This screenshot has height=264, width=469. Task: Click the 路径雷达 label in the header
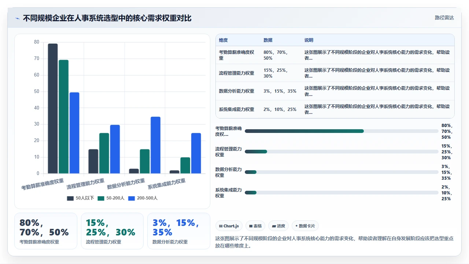point(444,18)
